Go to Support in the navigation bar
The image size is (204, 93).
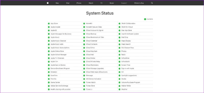tap(124, 3)
